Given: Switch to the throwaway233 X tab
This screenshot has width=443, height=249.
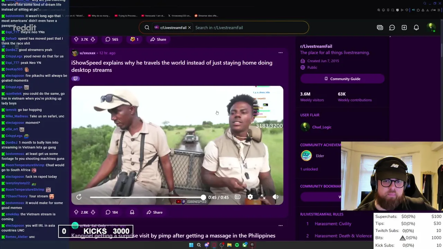Looking at the screenshot, I should coord(180,16).
